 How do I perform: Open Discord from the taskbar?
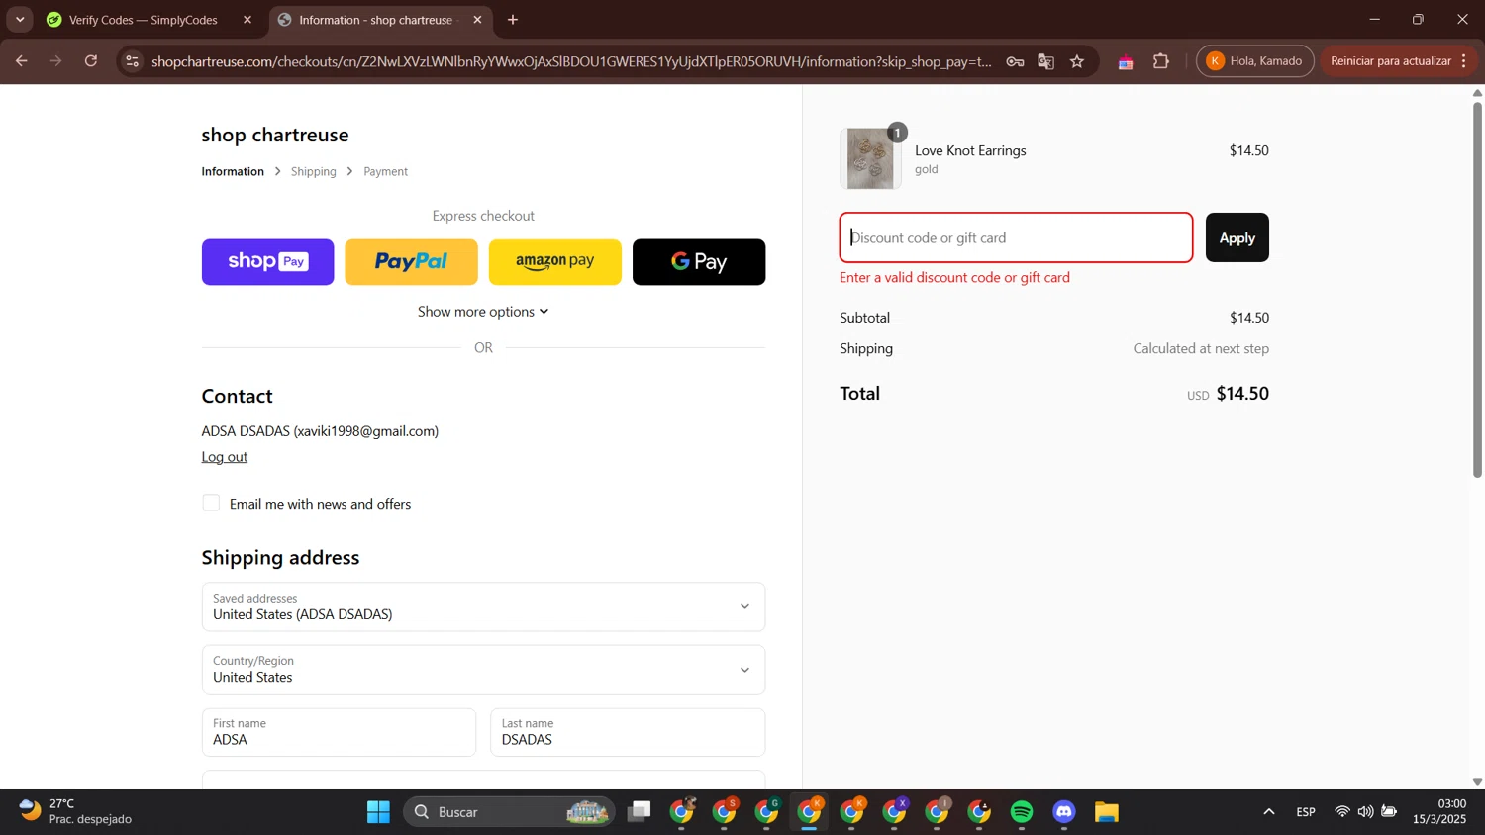click(x=1064, y=812)
